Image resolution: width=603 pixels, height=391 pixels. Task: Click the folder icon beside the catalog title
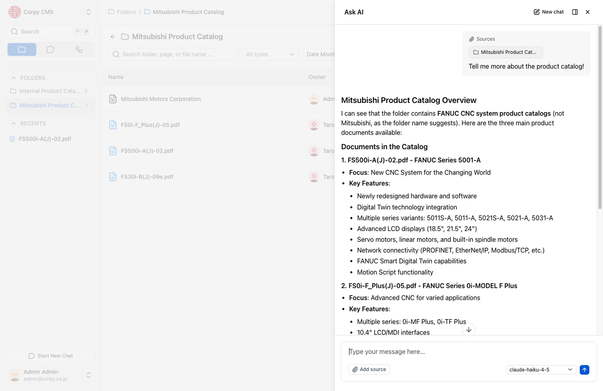[125, 37]
